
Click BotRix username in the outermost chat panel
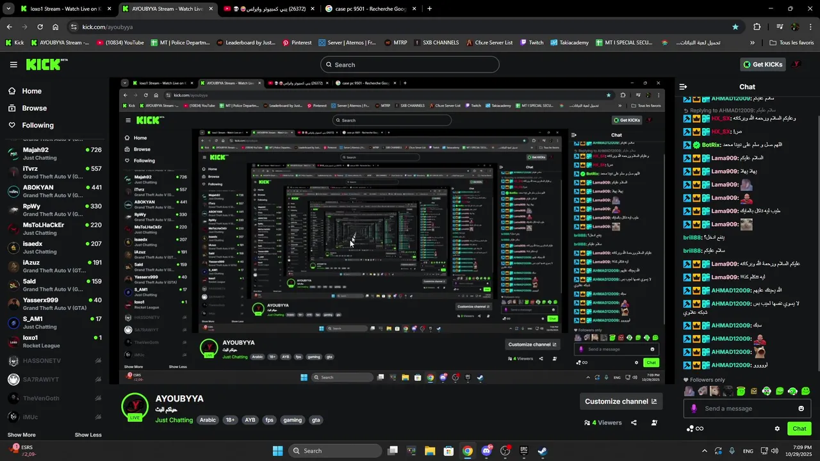tap(712, 145)
